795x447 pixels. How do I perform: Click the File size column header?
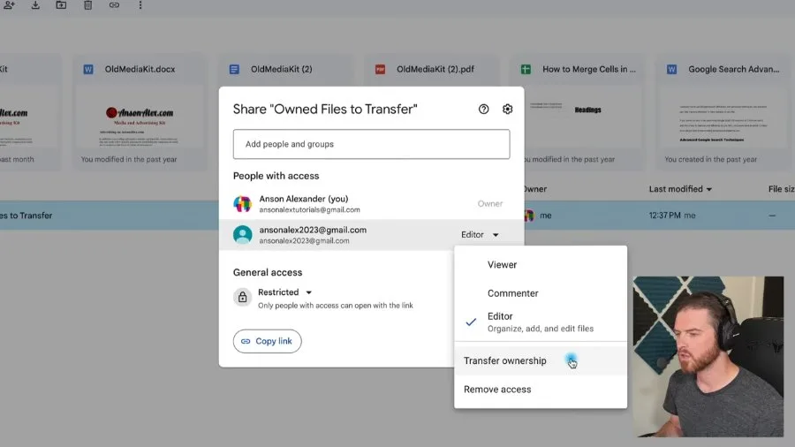(781, 189)
